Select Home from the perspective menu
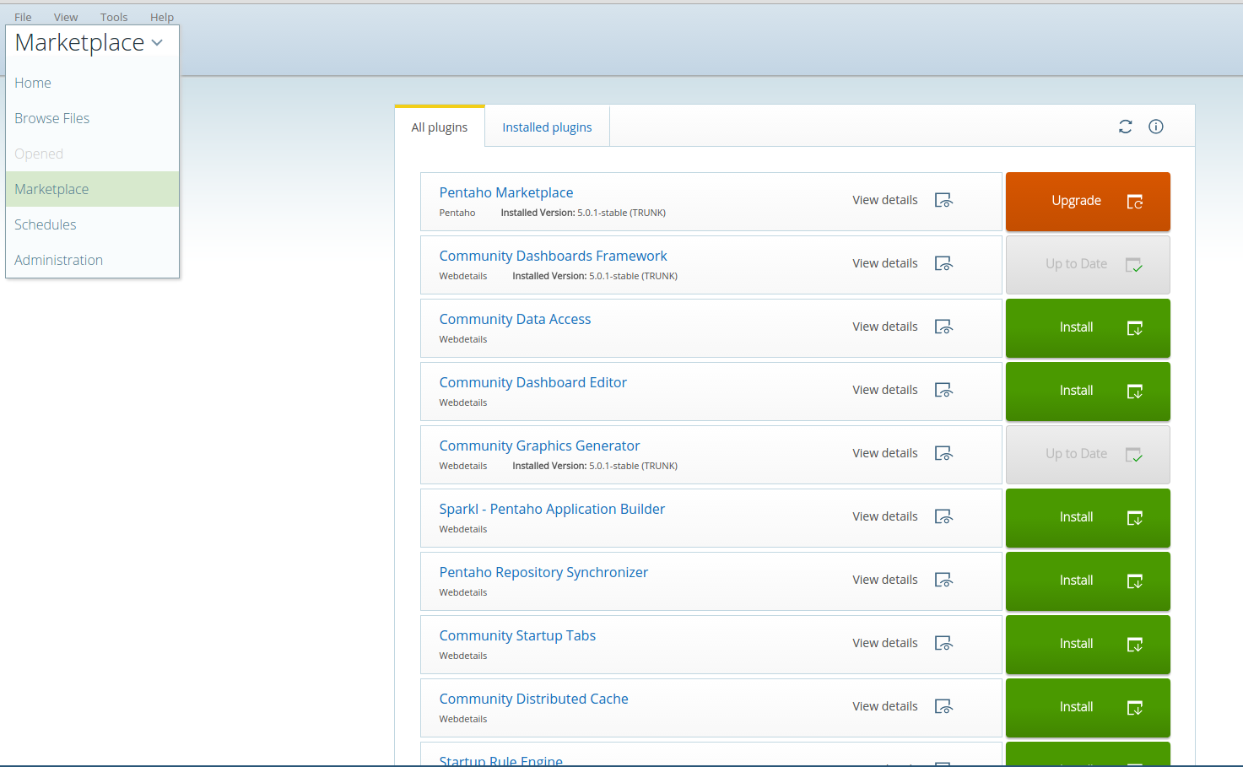The width and height of the screenshot is (1243, 767). pos(92,83)
